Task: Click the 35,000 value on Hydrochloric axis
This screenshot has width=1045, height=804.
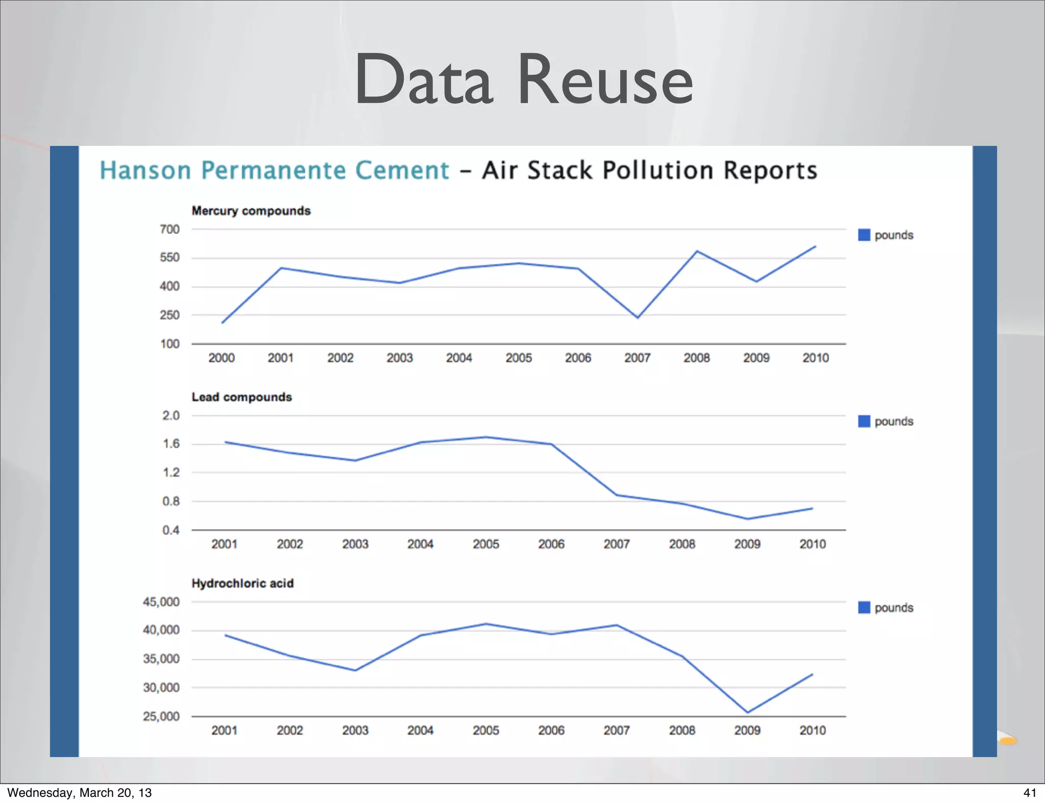Action: coord(161,659)
